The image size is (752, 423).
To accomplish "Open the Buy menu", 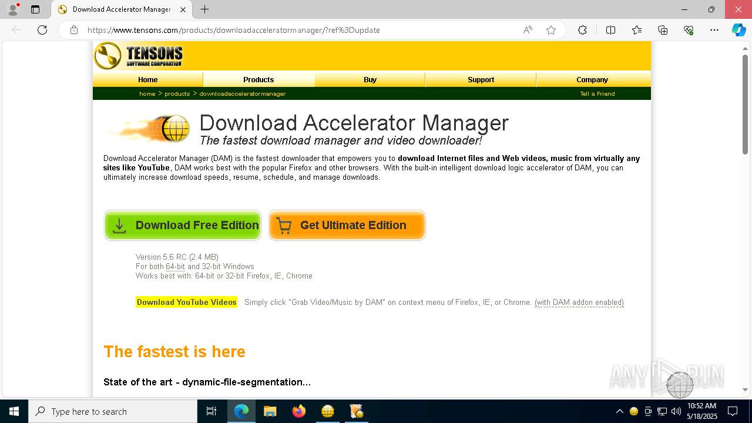I will (370, 79).
